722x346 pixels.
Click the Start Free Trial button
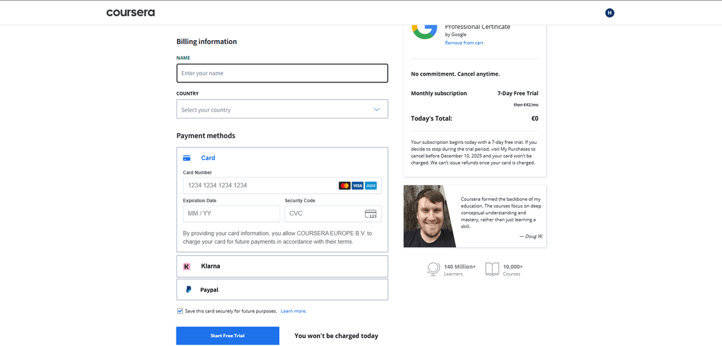[227, 336]
